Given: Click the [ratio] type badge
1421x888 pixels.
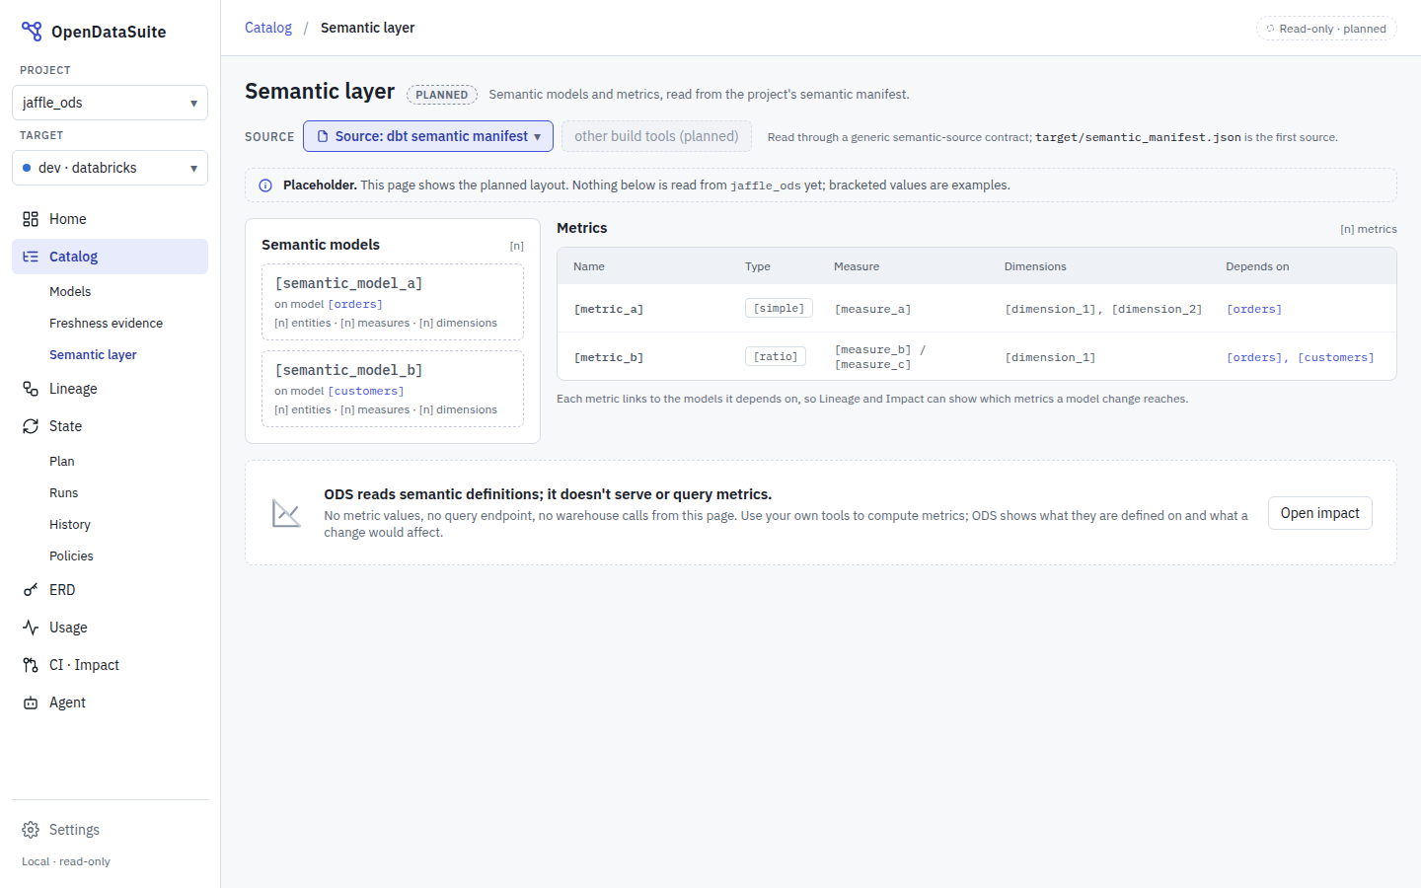Looking at the screenshot, I should (776, 356).
